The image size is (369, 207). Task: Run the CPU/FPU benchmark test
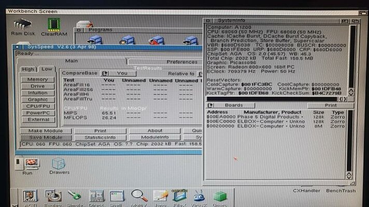point(38,106)
